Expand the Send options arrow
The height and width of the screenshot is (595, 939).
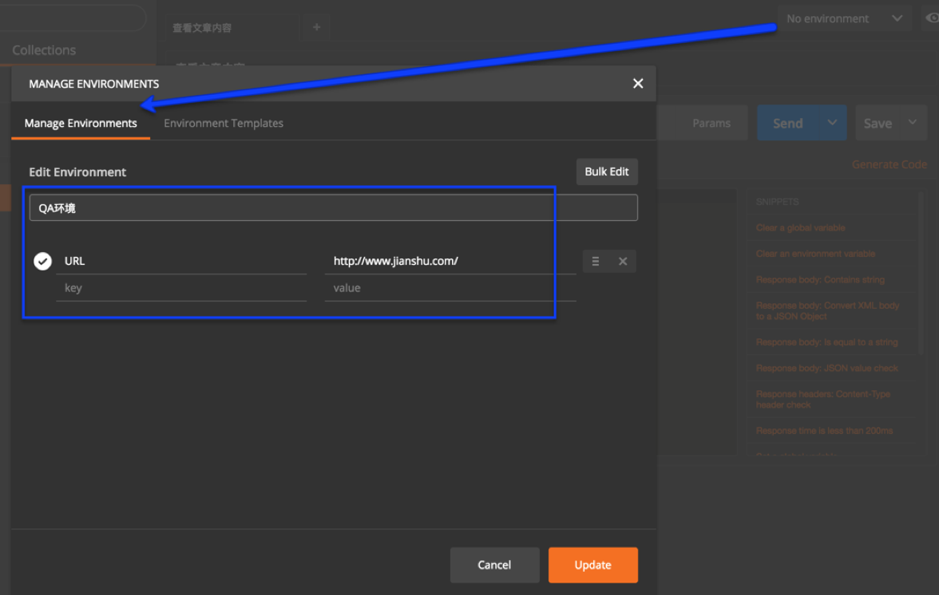tap(832, 123)
